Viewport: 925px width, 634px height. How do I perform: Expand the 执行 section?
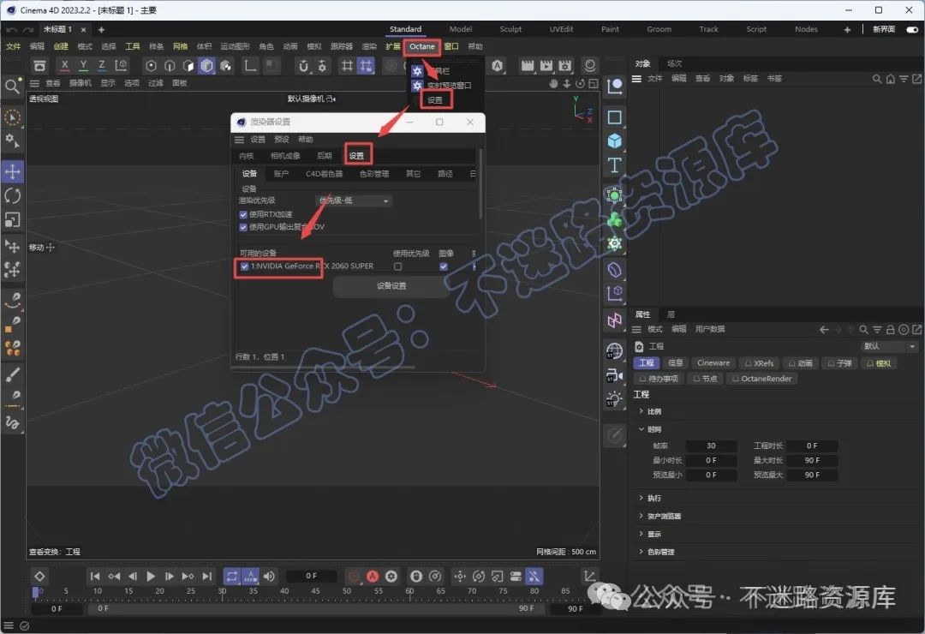tap(642, 498)
